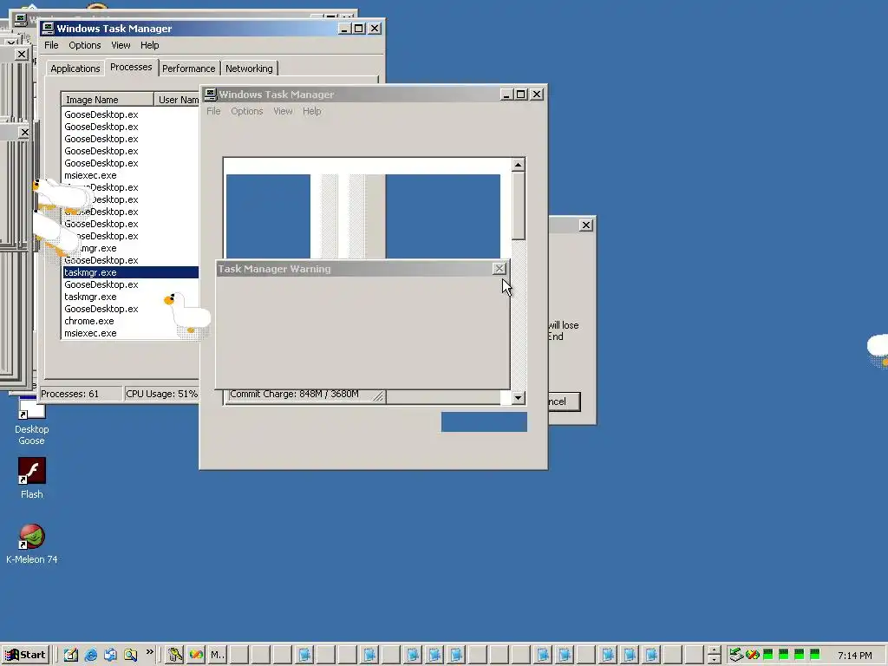Viewport: 888px width, 666px height.
Task: Switch to the Performance tab
Action: coord(188,69)
